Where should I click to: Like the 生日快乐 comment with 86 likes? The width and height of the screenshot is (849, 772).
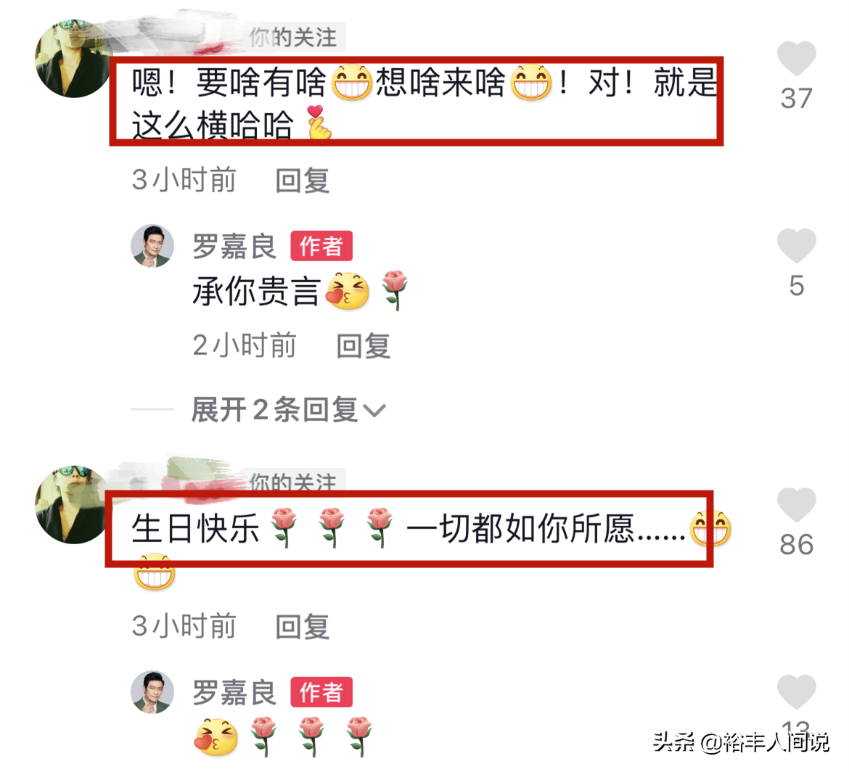796,504
